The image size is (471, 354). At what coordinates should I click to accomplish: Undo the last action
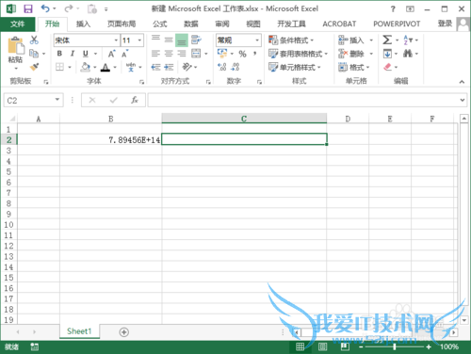click(x=45, y=8)
